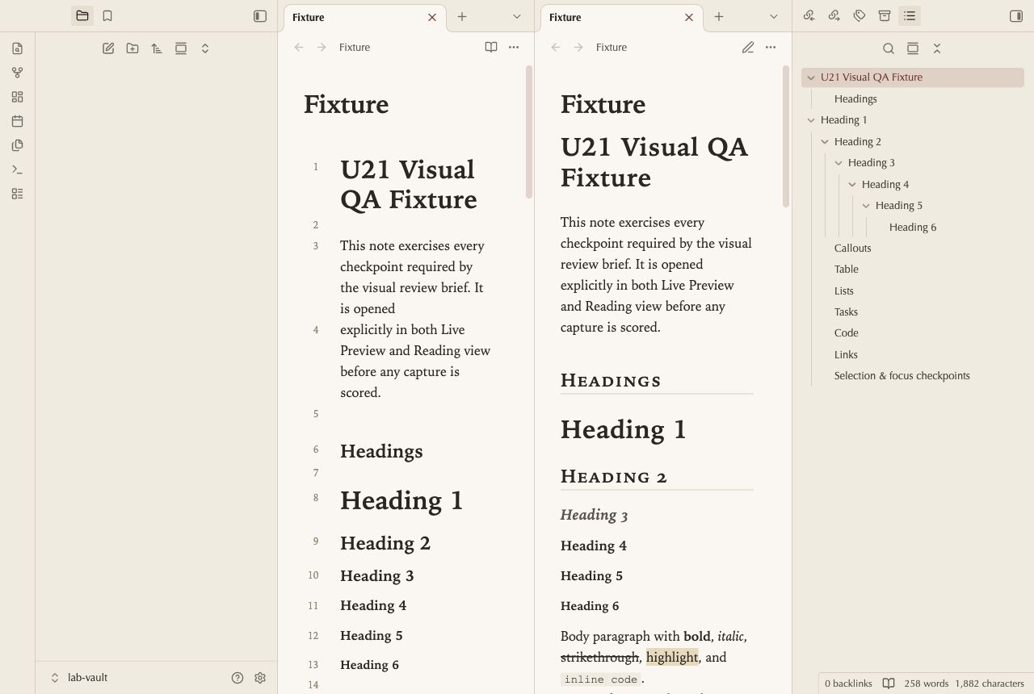1034x694 pixels.
Task: Create a new folder icon
Action: click(132, 48)
